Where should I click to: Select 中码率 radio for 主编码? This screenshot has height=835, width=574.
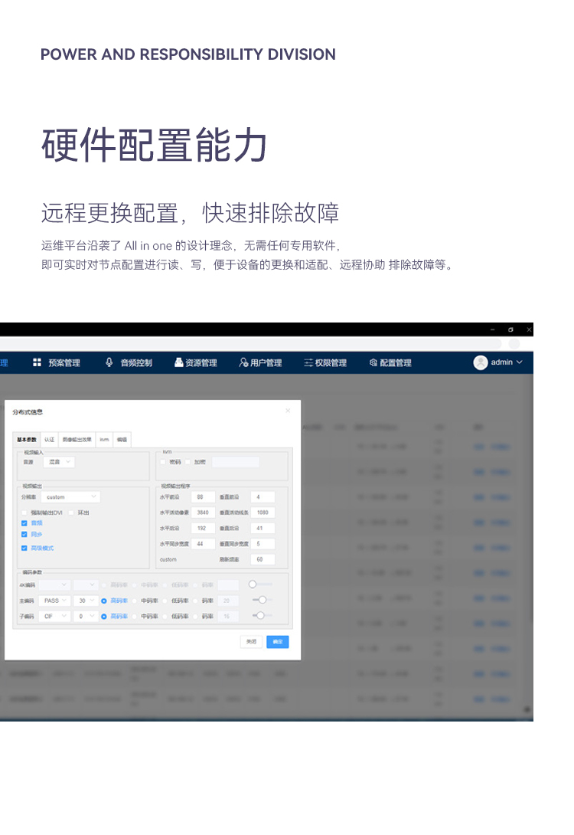point(135,601)
